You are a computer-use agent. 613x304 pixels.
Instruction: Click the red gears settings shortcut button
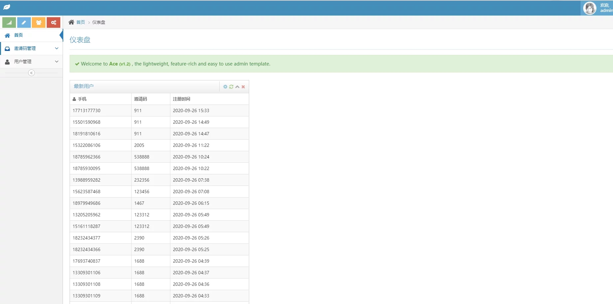click(53, 22)
